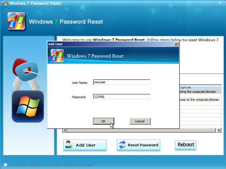
Task: Close the main Windows 7 Password Reset window
Action: [220, 3]
